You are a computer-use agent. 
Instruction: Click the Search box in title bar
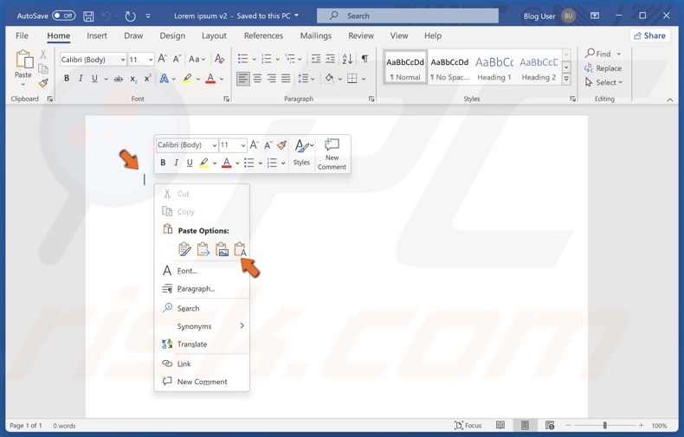click(408, 16)
